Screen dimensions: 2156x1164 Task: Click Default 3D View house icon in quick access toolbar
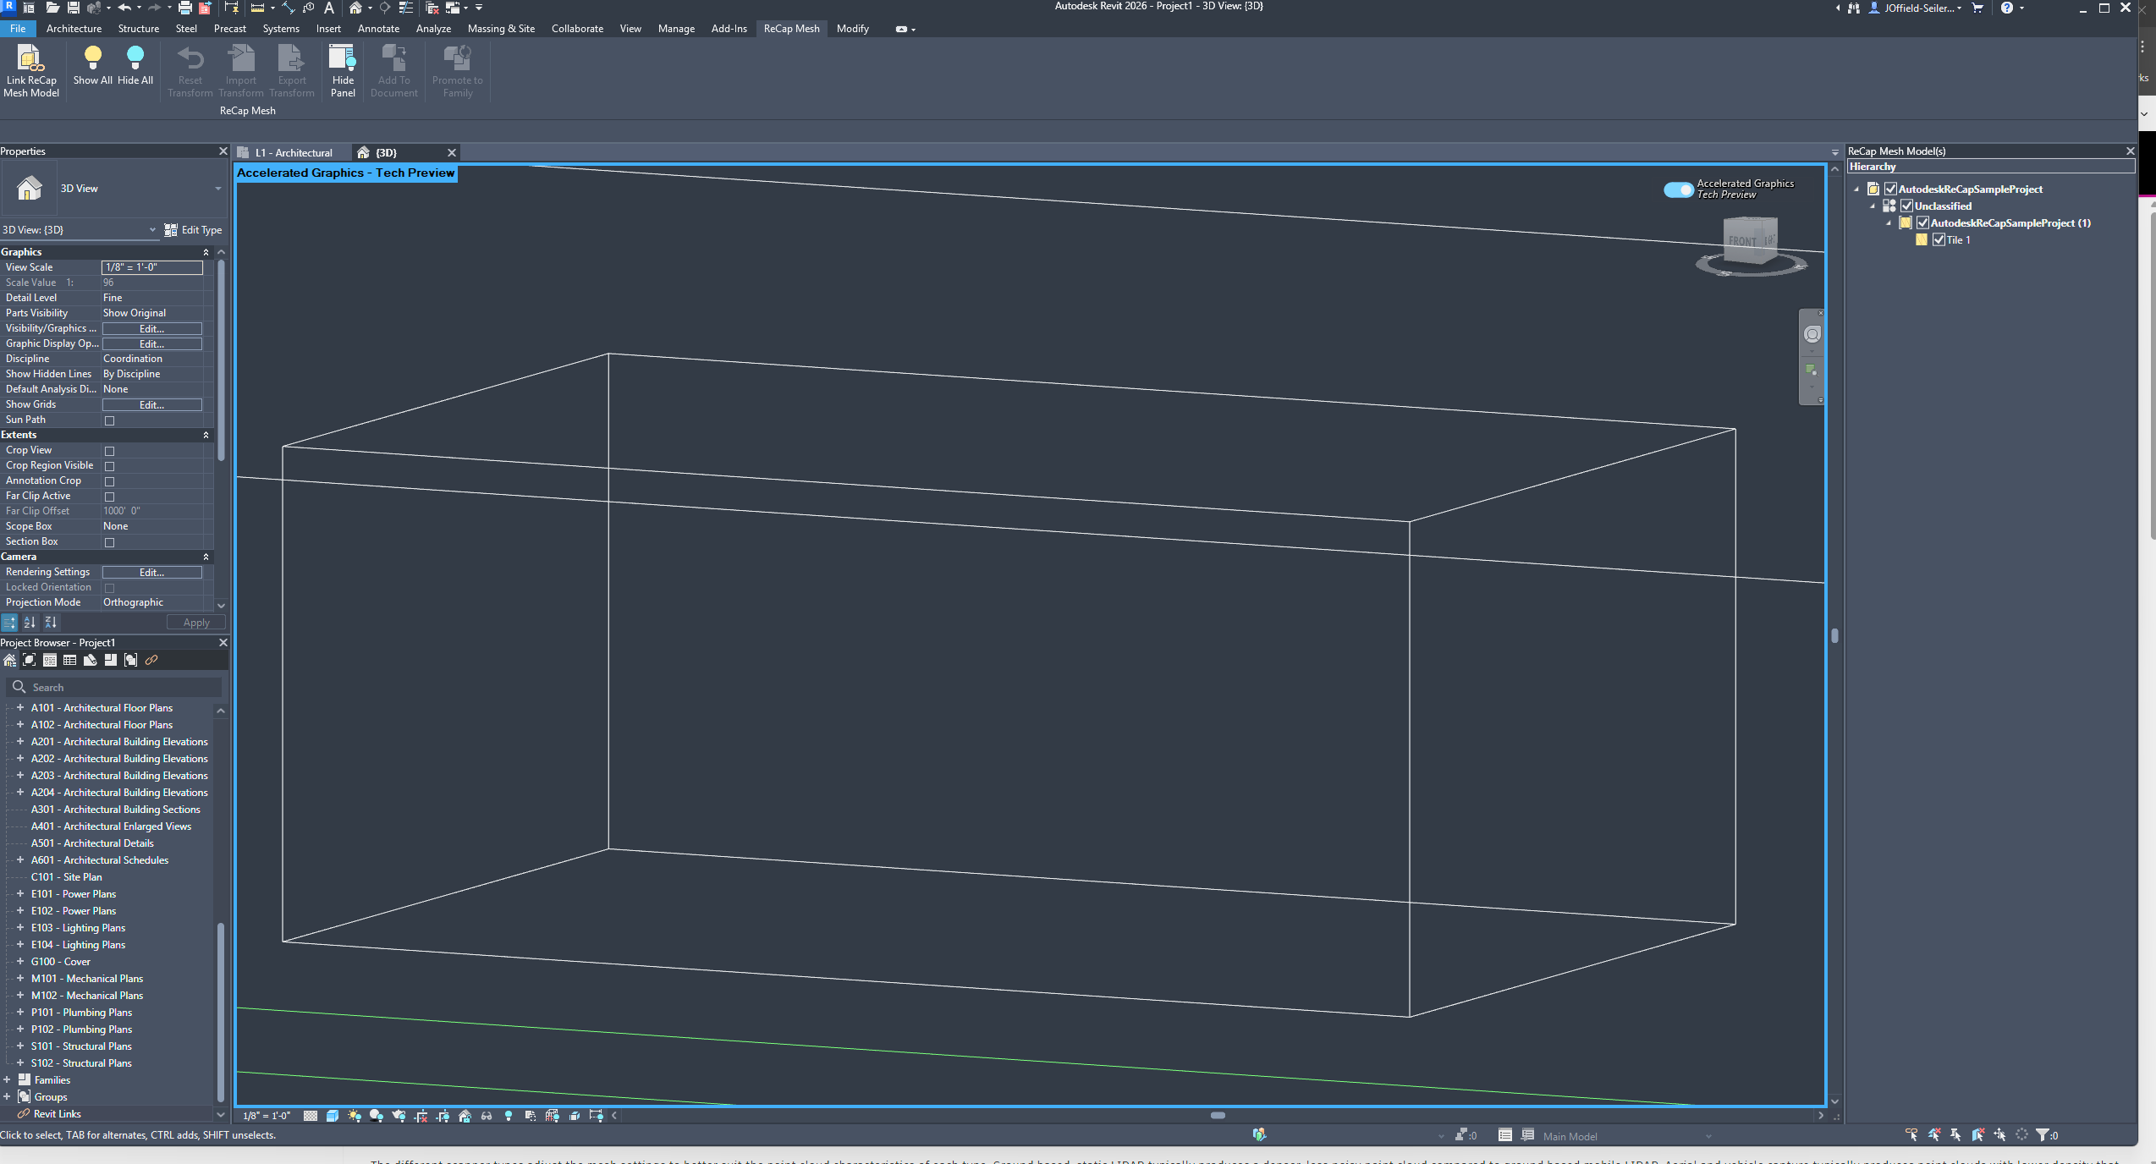(356, 8)
